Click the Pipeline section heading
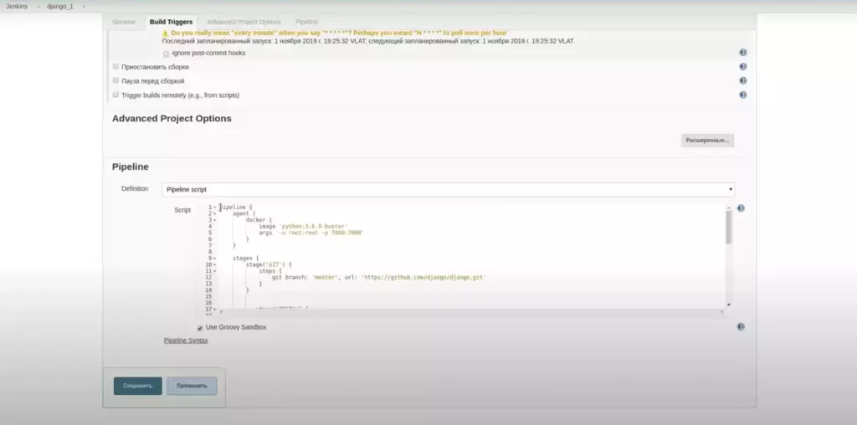 point(130,166)
